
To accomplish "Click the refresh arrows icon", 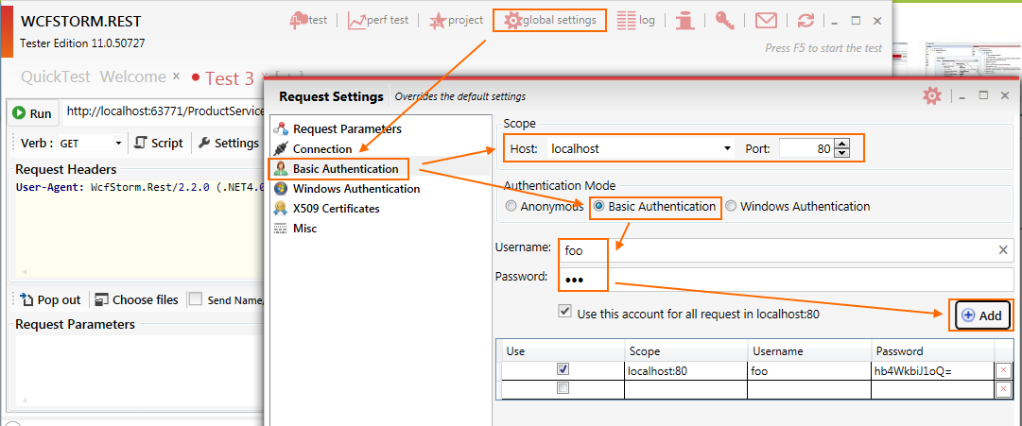I will click(x=806, y=20).
